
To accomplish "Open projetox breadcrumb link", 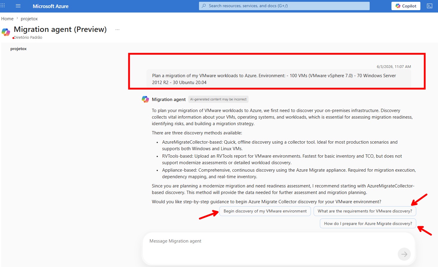I will pos(29,19).
